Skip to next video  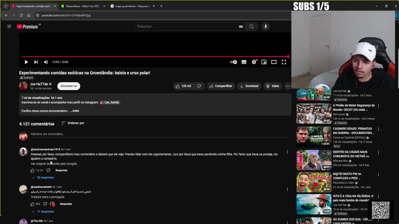click(36, 62)
